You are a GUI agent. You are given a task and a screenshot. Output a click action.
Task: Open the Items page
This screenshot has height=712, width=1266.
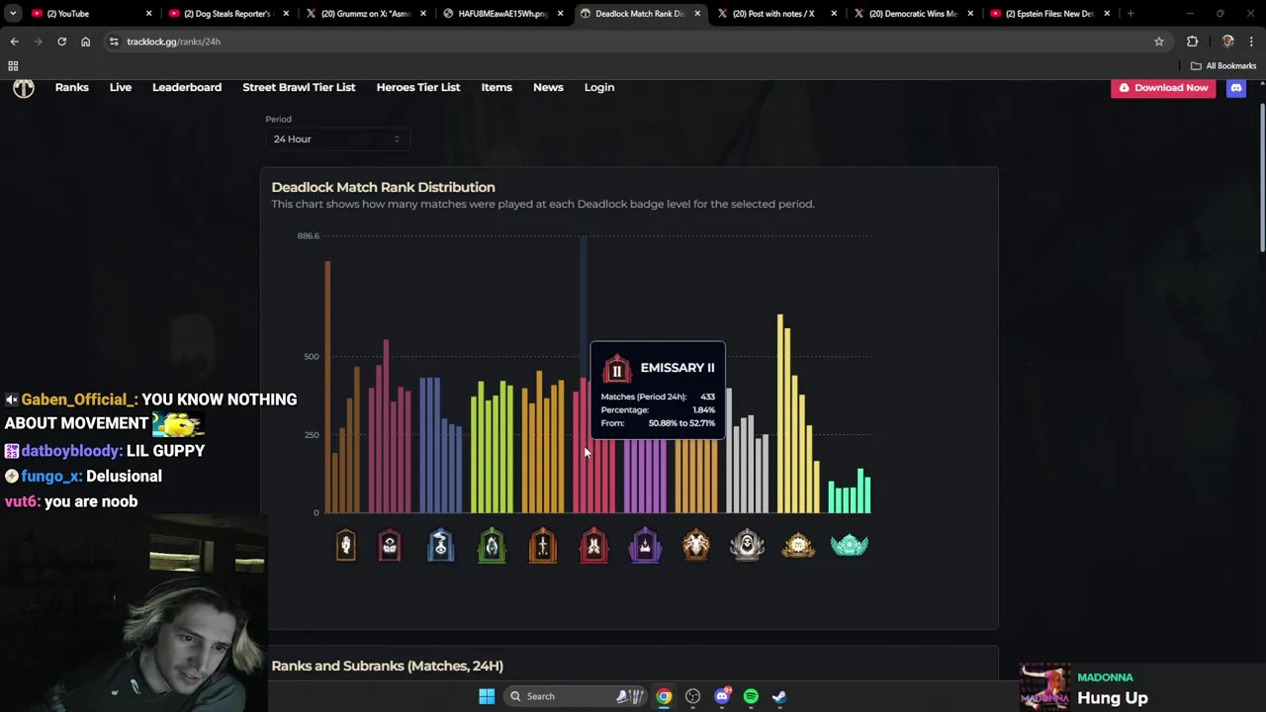click(x=497, y=87)
